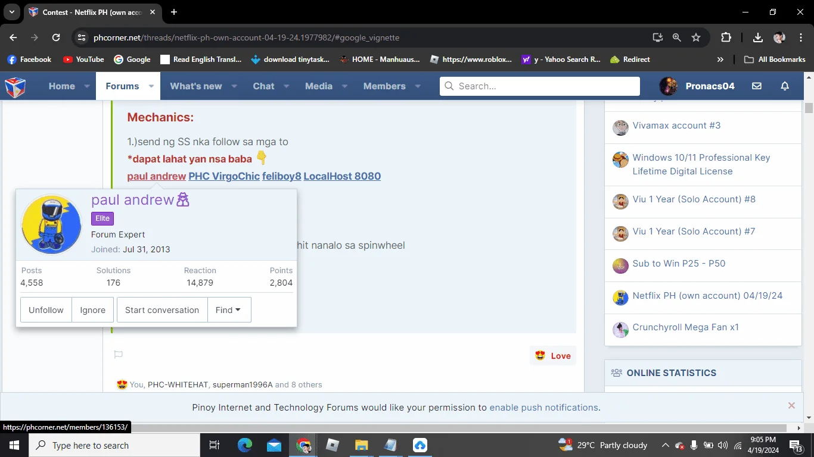Expand Home dropdown arrow
The height and width of the screenshot is (457, 814).
point(87,86)
